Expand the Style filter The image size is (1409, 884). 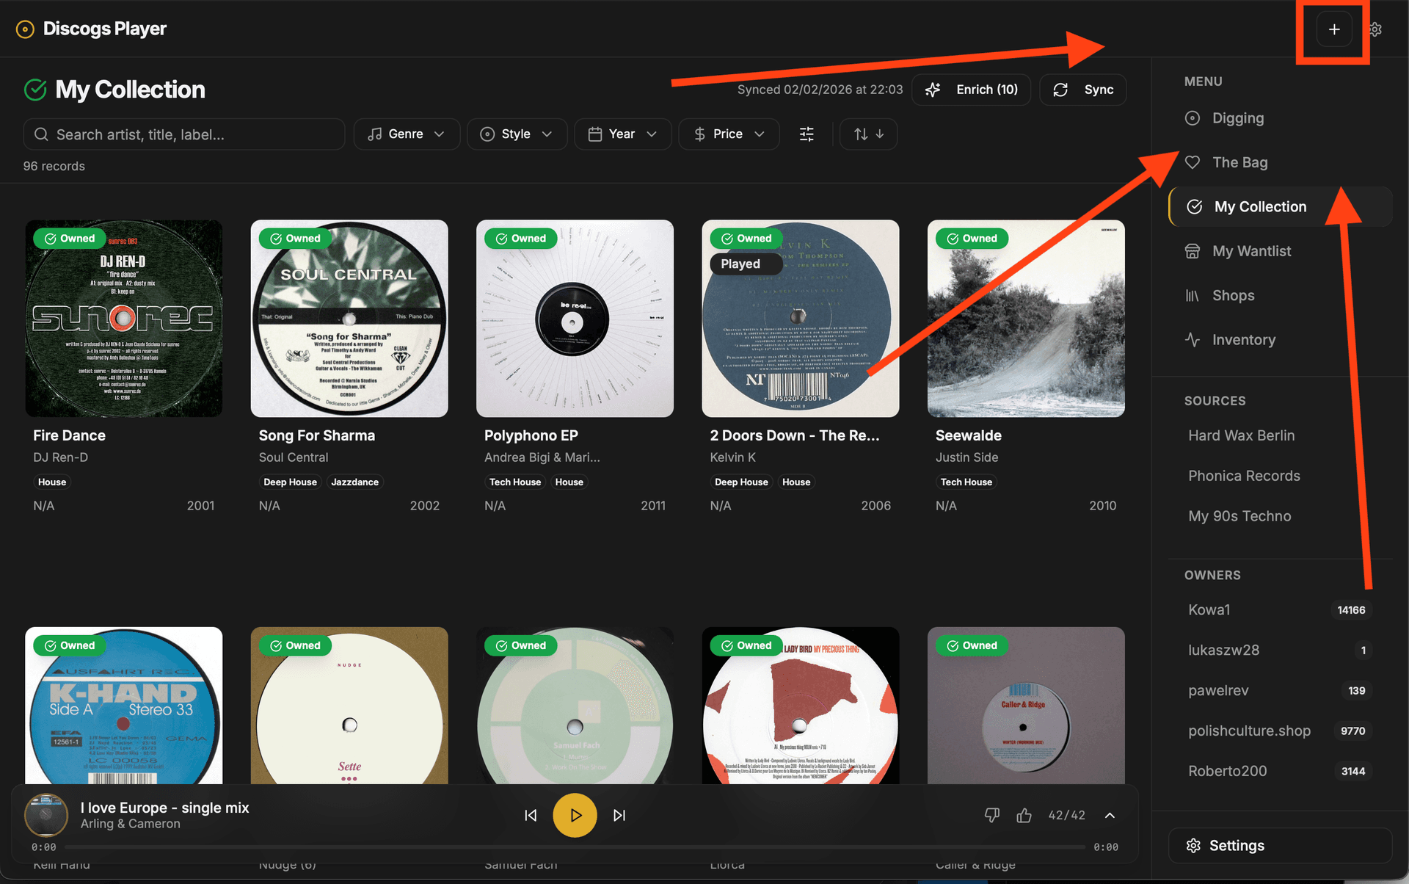517,134
